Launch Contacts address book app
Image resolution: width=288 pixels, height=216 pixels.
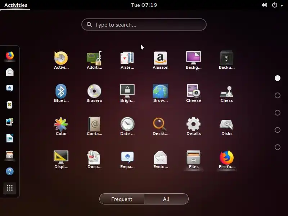(94, 126)
